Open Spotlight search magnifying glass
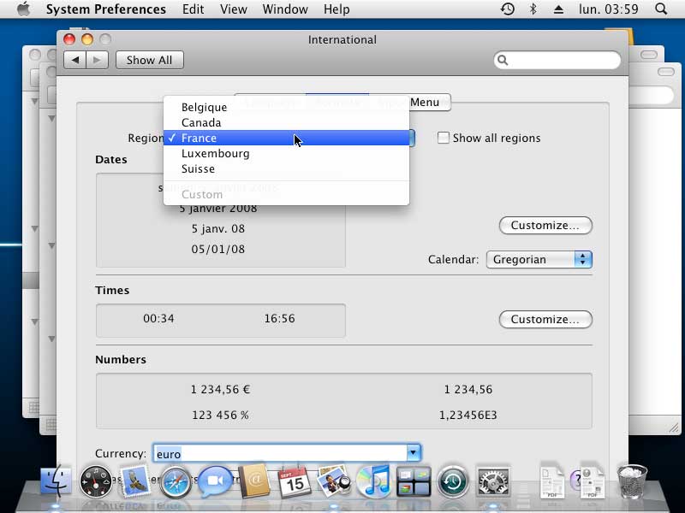 coord(661,9)
